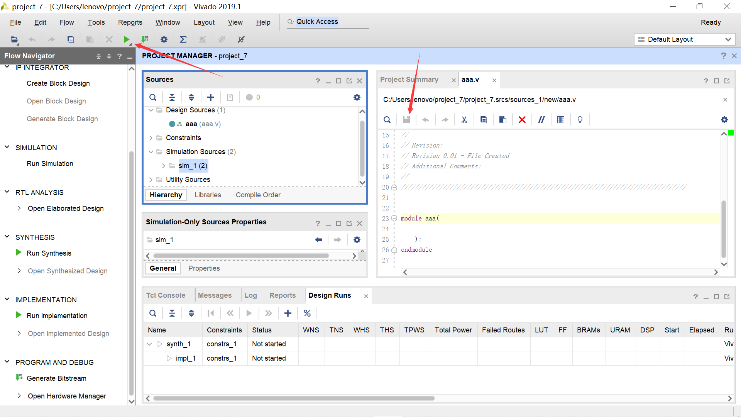Viewport: 741px width, 417px height.
Task: Click Create Block Design
Action: click(58, 83)
